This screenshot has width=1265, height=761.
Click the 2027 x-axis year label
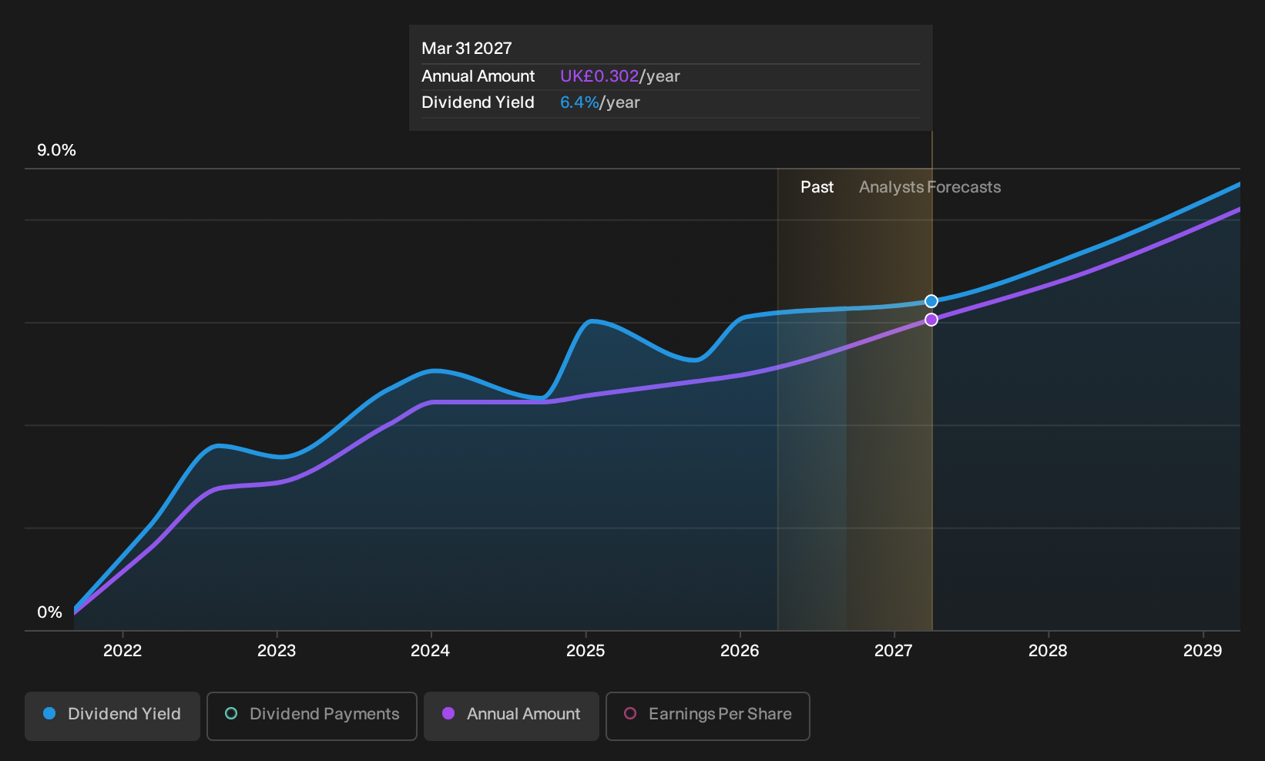(894, 651)
